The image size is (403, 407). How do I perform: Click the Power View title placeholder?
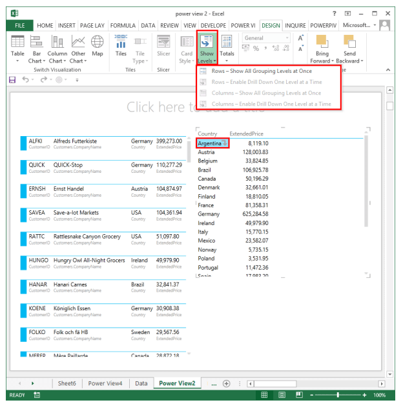coord(196,106)
